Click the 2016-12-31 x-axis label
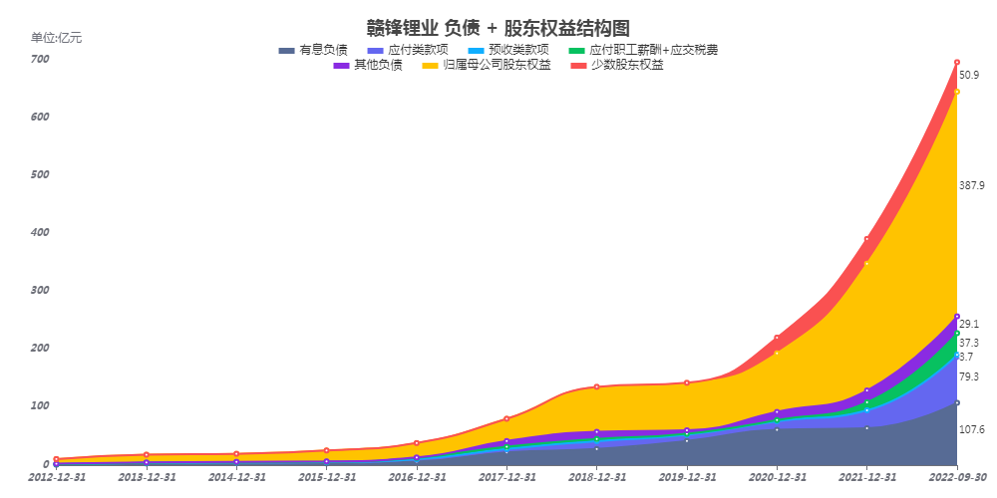Viewport: 997px width, 498px height. click(417, 477)
